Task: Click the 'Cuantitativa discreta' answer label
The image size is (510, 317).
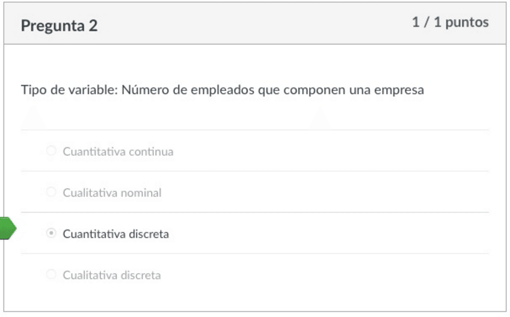Action: (x=115, y=234)
